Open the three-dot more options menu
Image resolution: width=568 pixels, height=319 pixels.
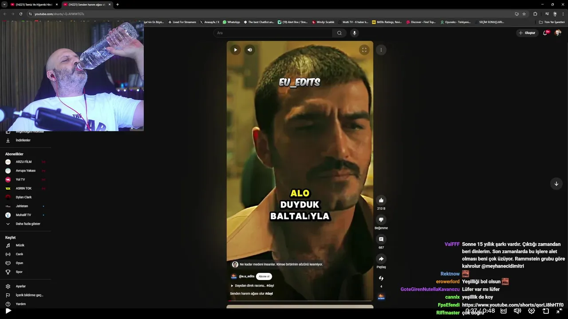coord(381,50)
